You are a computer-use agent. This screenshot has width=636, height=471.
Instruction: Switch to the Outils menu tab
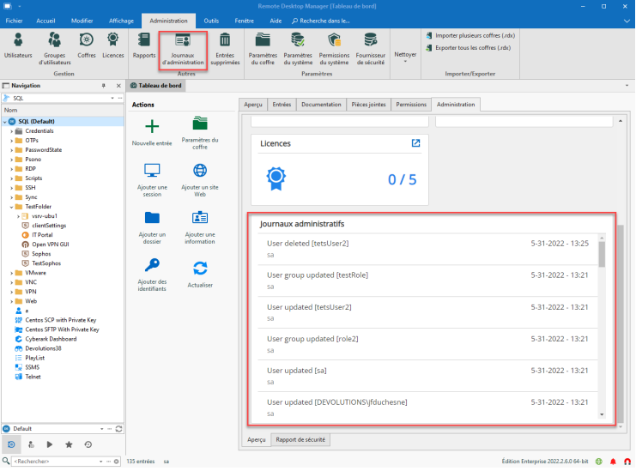point(211,20)
